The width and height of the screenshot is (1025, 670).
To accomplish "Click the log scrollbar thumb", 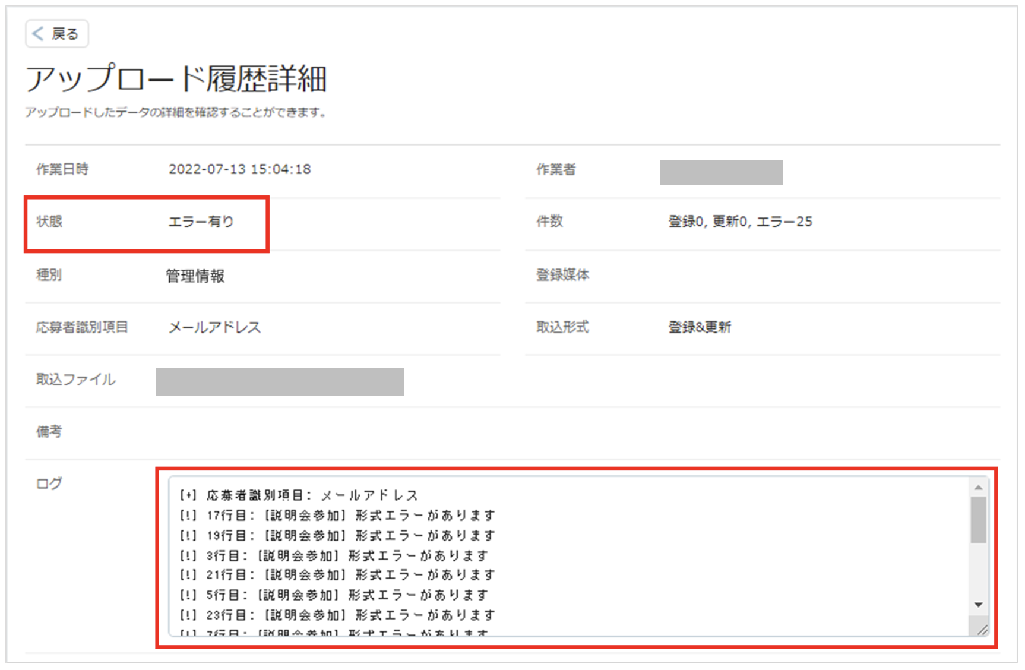I will pos(978,520).
